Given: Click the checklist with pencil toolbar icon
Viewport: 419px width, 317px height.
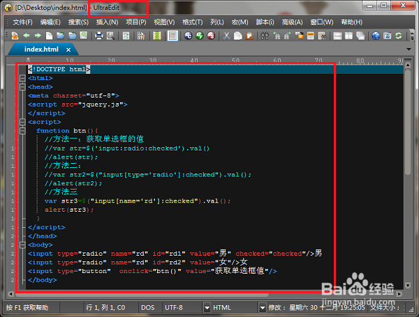Looking at the screenshot, I should (x=141, y=36).
